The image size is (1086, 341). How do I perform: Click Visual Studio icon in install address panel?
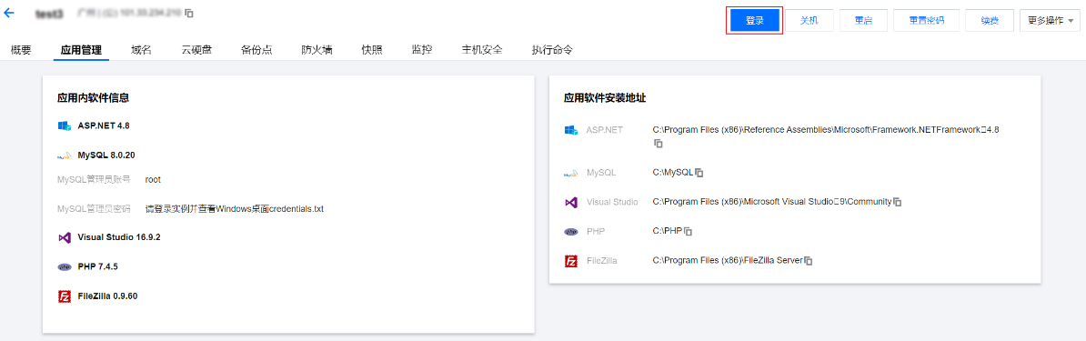click(570, 203)
